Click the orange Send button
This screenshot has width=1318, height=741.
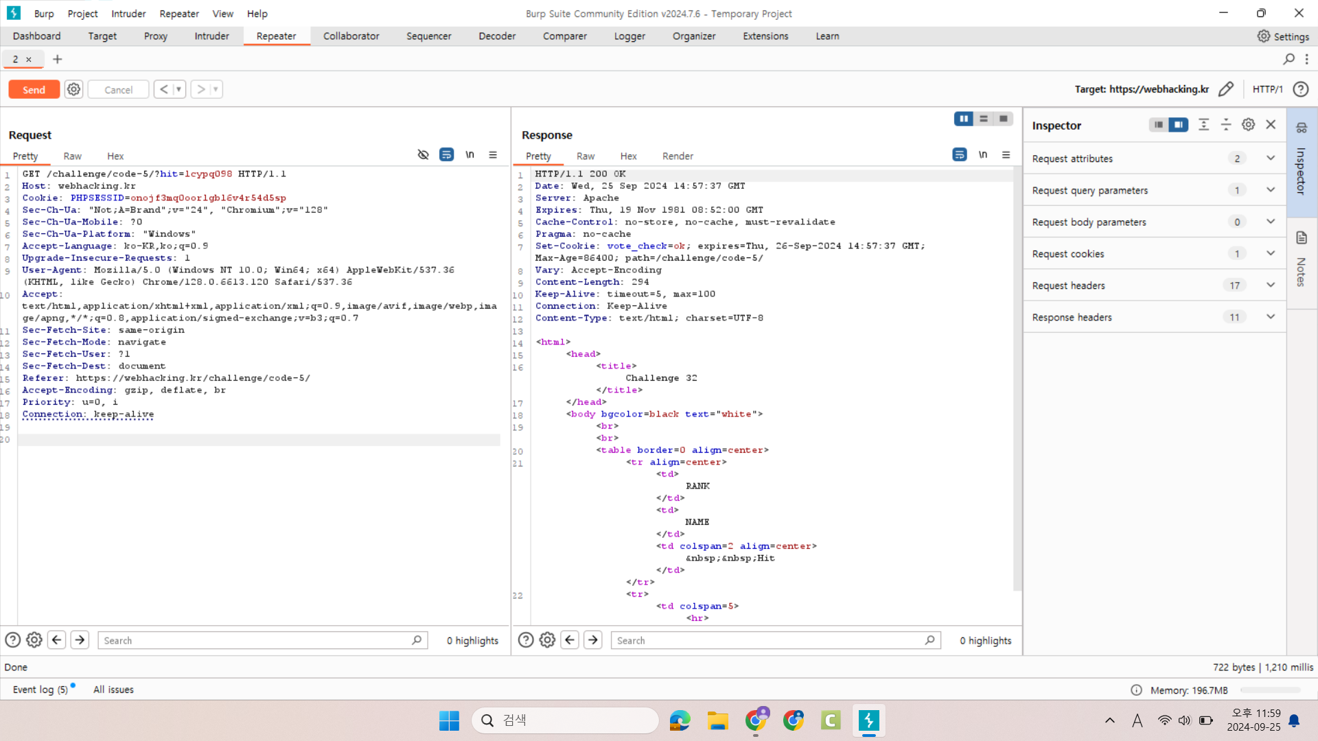(34, 89)
